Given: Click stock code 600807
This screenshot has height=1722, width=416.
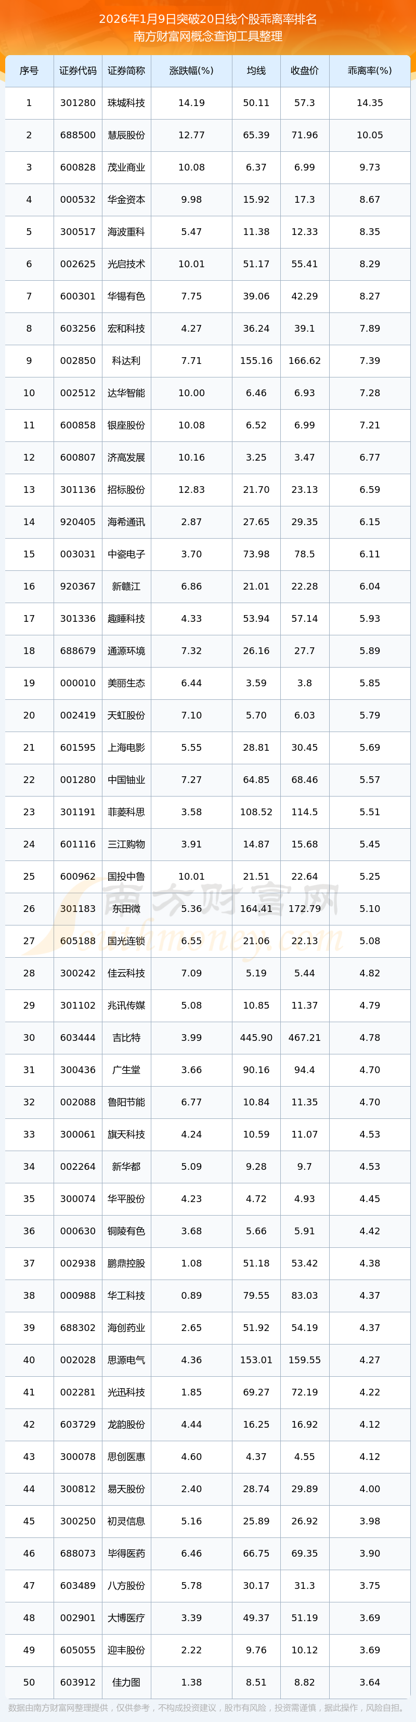Looking at the screenshot, I should click(77, 457).
